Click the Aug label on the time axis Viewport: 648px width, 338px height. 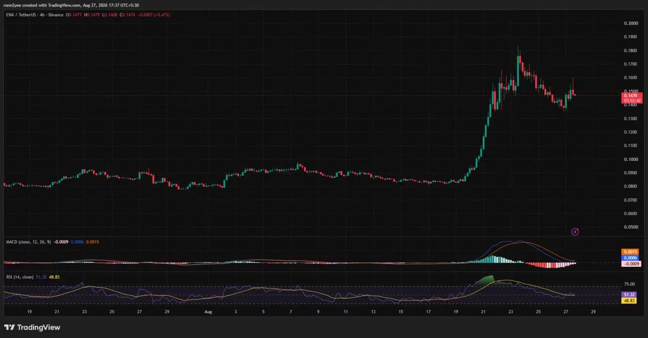(x=208, y=311)
